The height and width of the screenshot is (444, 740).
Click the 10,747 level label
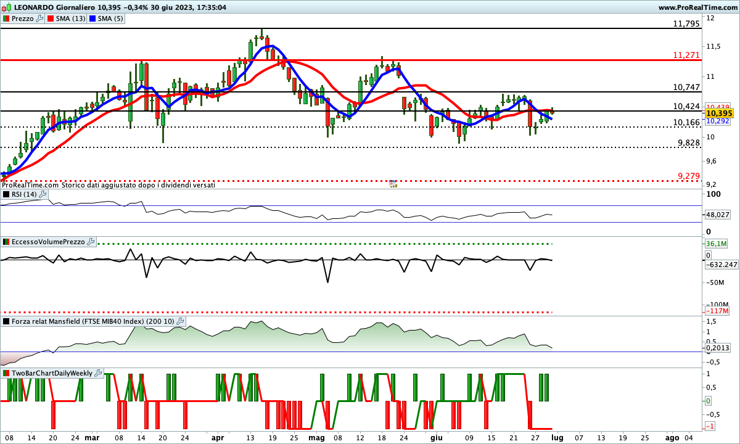(x=686, y=88)
